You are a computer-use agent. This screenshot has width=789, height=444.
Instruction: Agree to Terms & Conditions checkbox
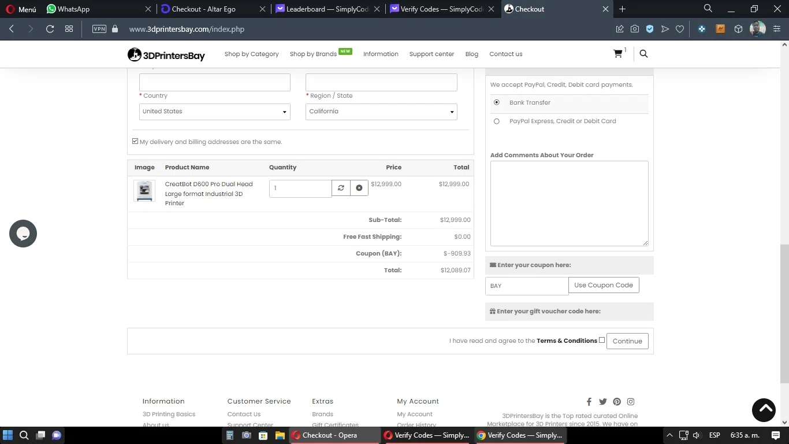pos(602,340)
